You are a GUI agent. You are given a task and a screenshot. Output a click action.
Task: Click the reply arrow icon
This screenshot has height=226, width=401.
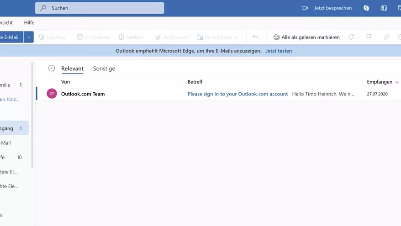pos(255,37)
